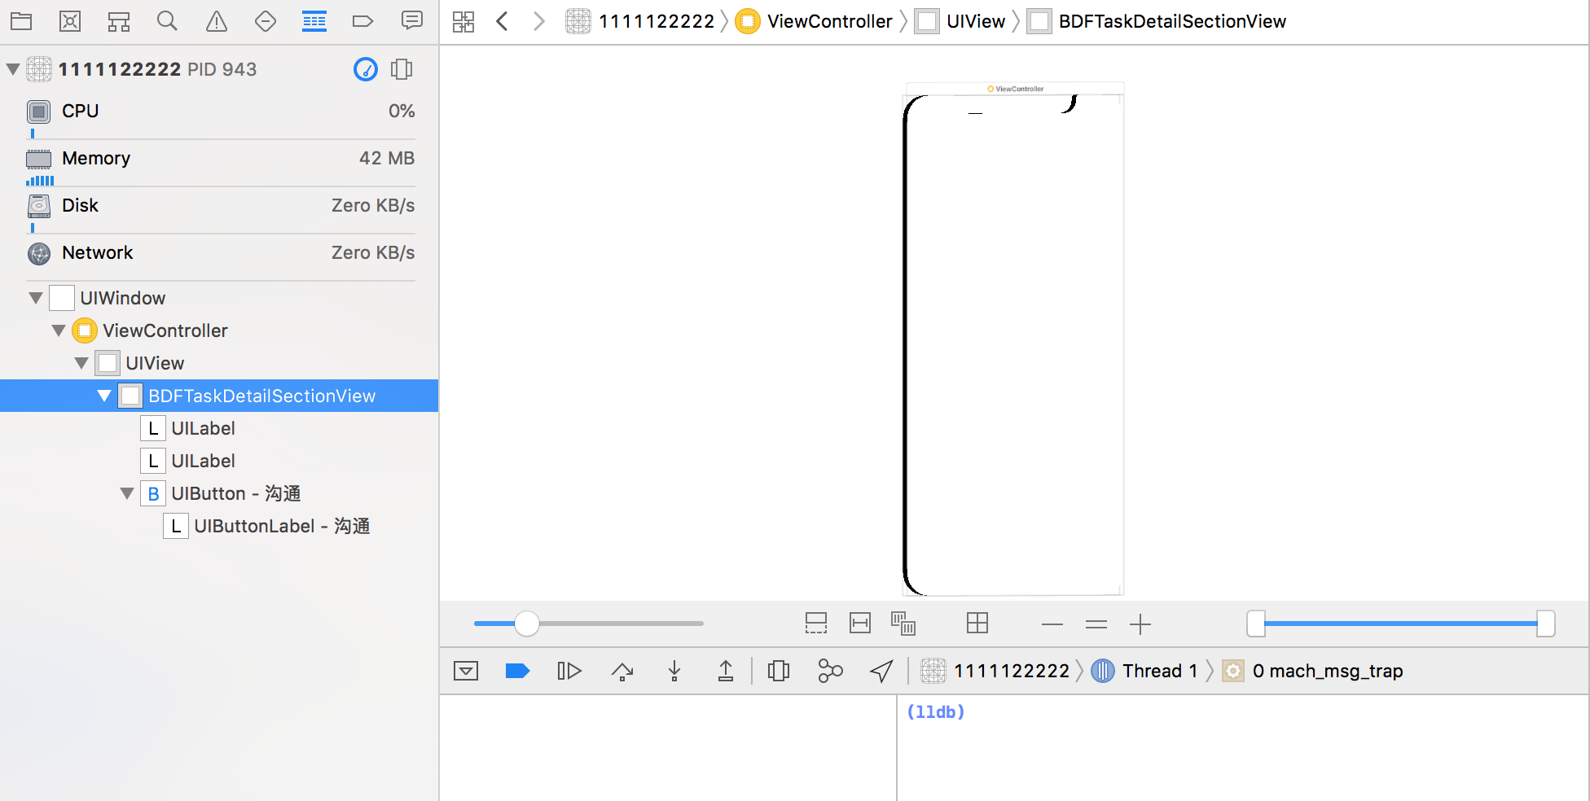Screen dimensions: 1590x801
Task: Click BDFTaskDetailSectionView in the jump bar
Action: pyautogui.click(x=1157, y=21)
